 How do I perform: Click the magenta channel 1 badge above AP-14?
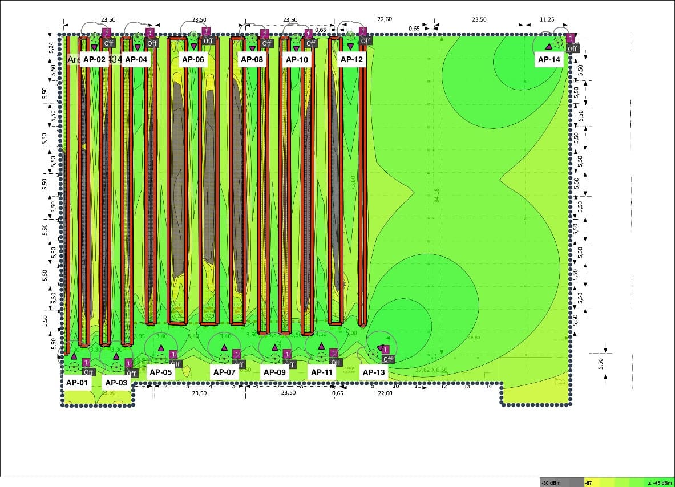pyautogui.click(x=570, y=38)
